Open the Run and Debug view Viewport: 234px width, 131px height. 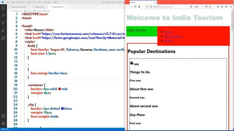[3, 30]
